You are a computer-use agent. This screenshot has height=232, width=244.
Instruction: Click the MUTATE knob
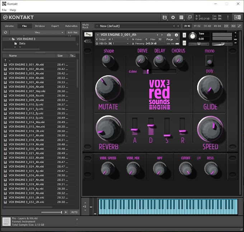(108, 88)
